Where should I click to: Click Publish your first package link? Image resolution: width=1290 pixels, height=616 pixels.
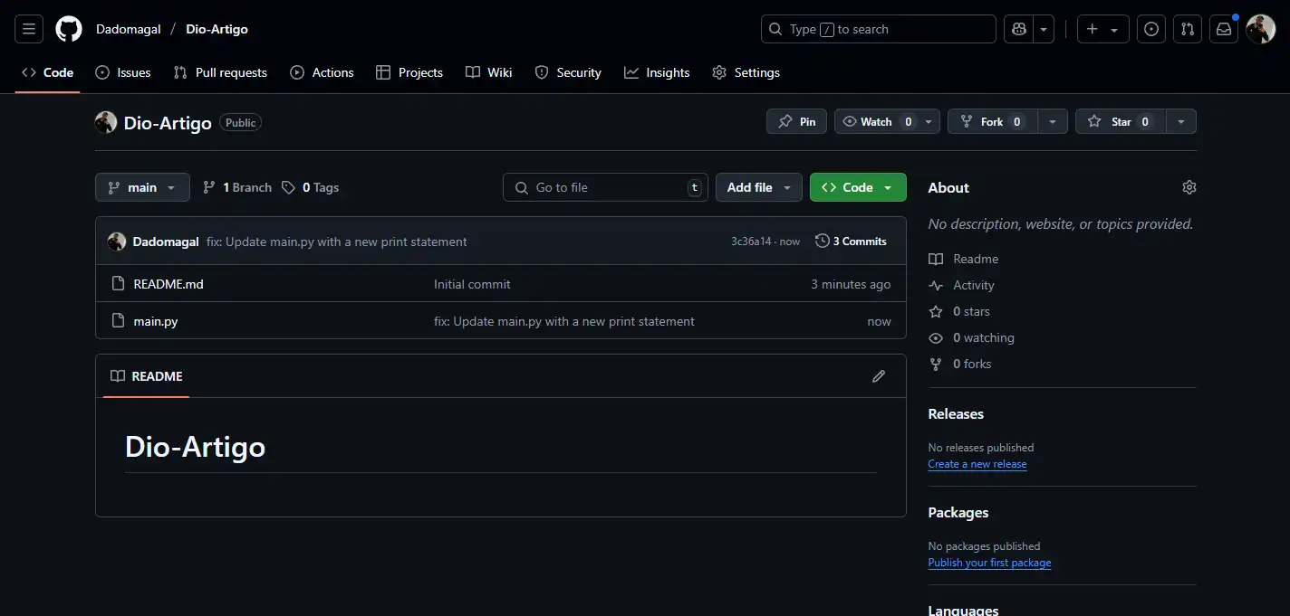(x=990, y=563)
